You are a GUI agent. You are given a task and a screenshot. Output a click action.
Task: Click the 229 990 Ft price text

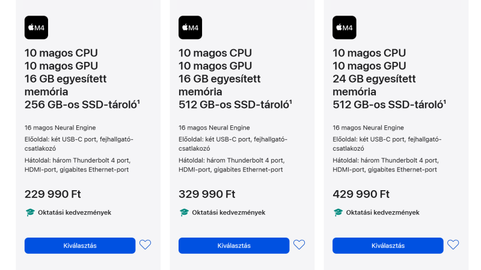[52, 194]
